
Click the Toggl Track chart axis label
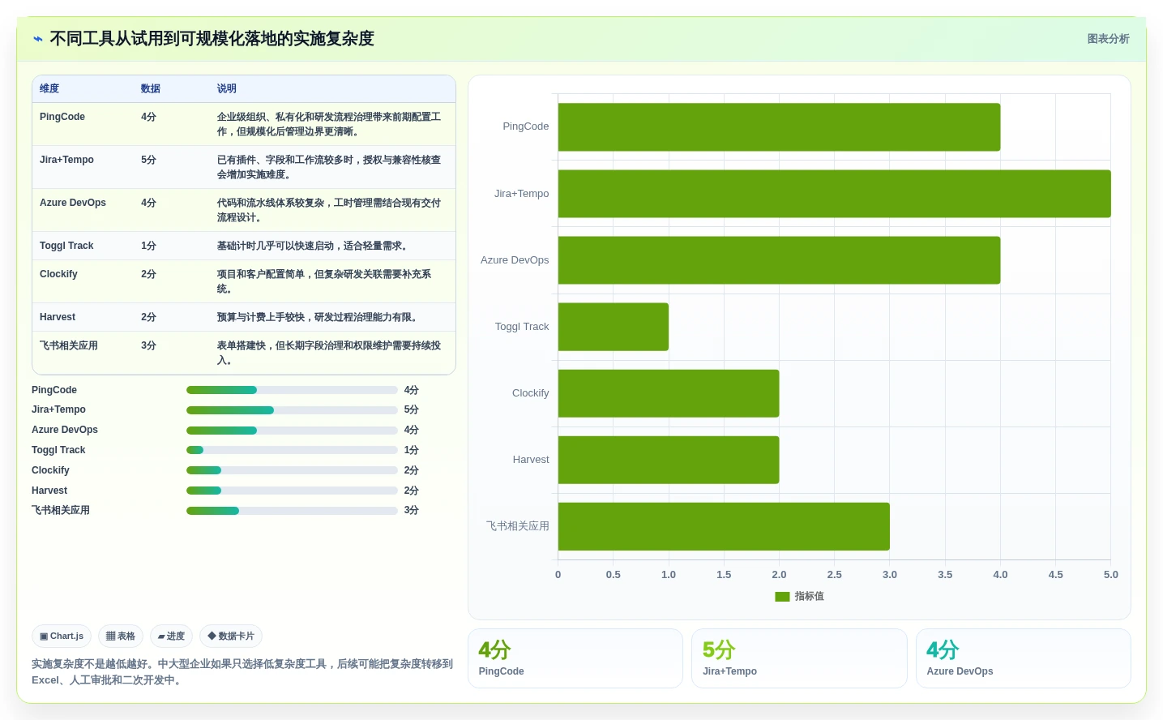522,327
